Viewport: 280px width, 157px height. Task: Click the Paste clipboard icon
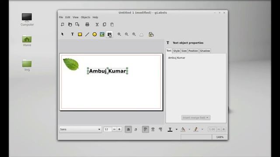click(112, 24)
